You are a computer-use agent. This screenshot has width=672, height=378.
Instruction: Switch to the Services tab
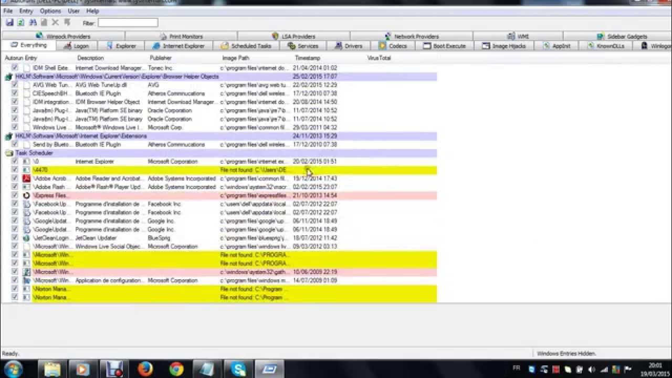coord(303,46)
